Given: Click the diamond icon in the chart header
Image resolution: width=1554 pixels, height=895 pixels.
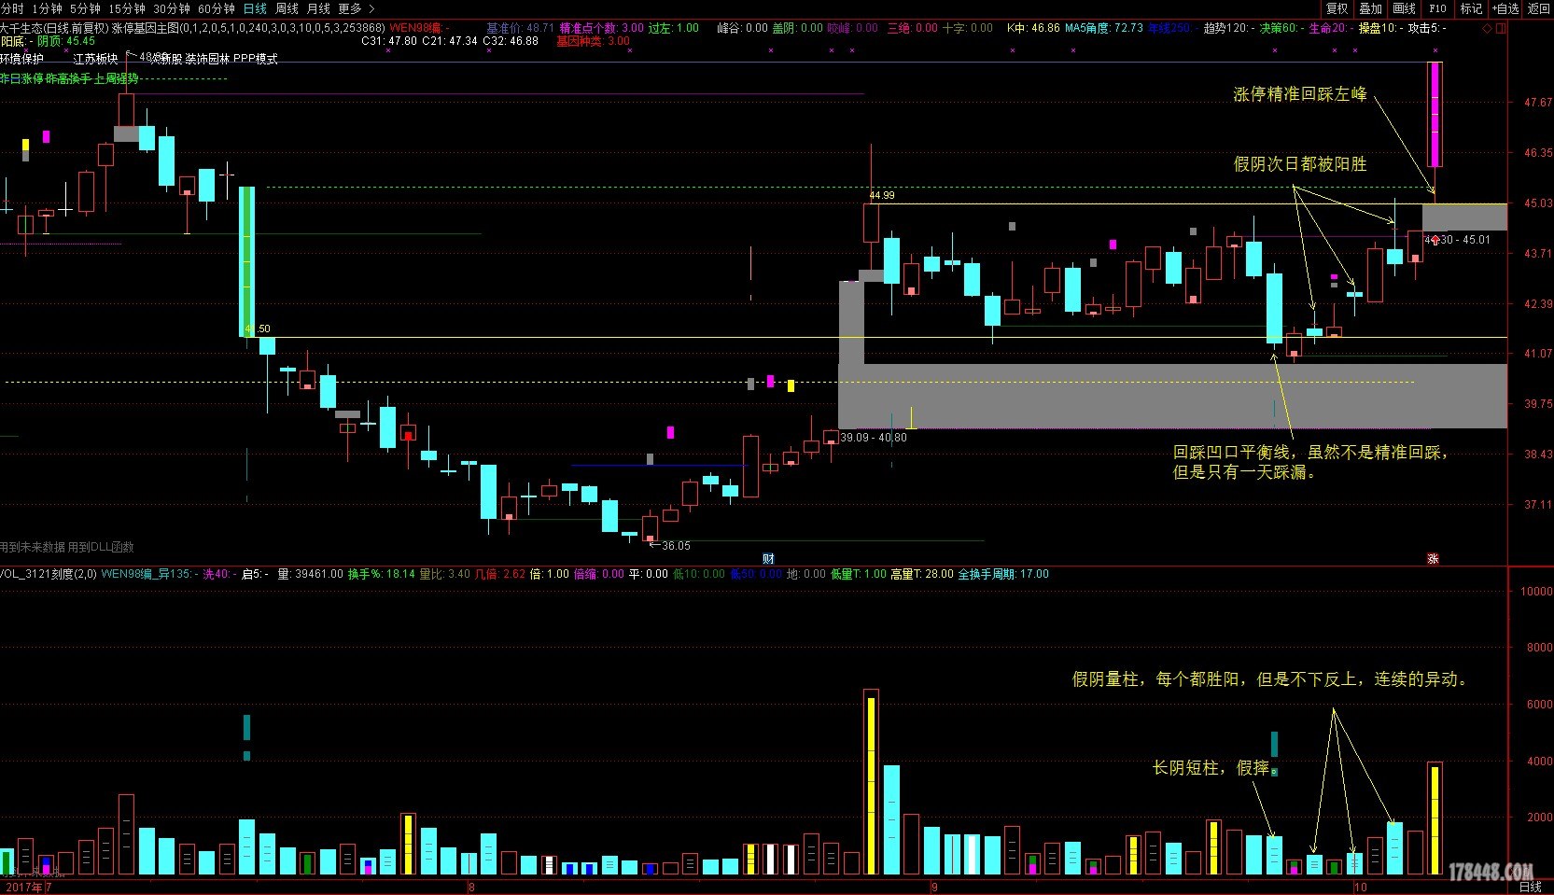Looking at the screenshot, I should pyautogui.click(x=1488, y=28).
